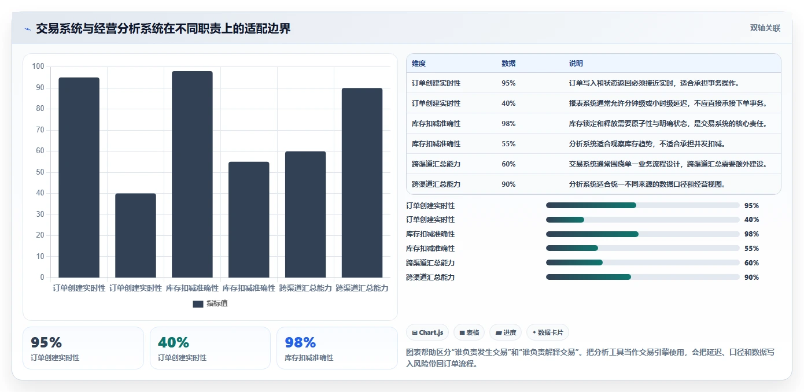Click description 订单写入和状态返回必须接近实时
The height and width of the screenshot is (392, 804).
click(654, 83)
